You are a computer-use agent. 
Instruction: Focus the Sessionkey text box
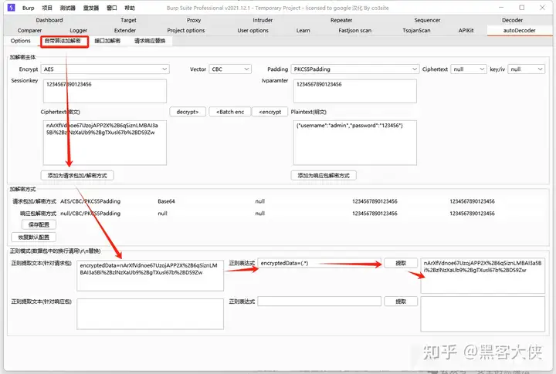tap(105, 91)
